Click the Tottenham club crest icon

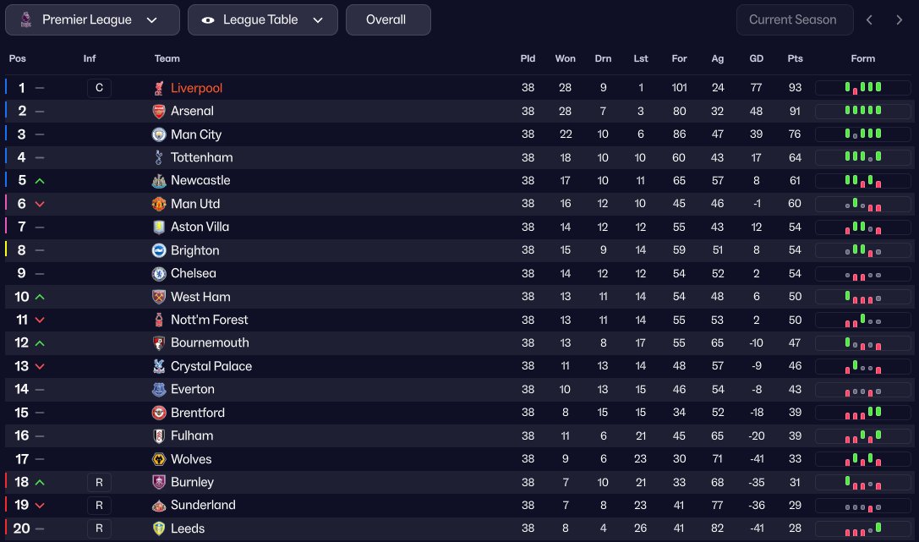(x=159, y=157)
